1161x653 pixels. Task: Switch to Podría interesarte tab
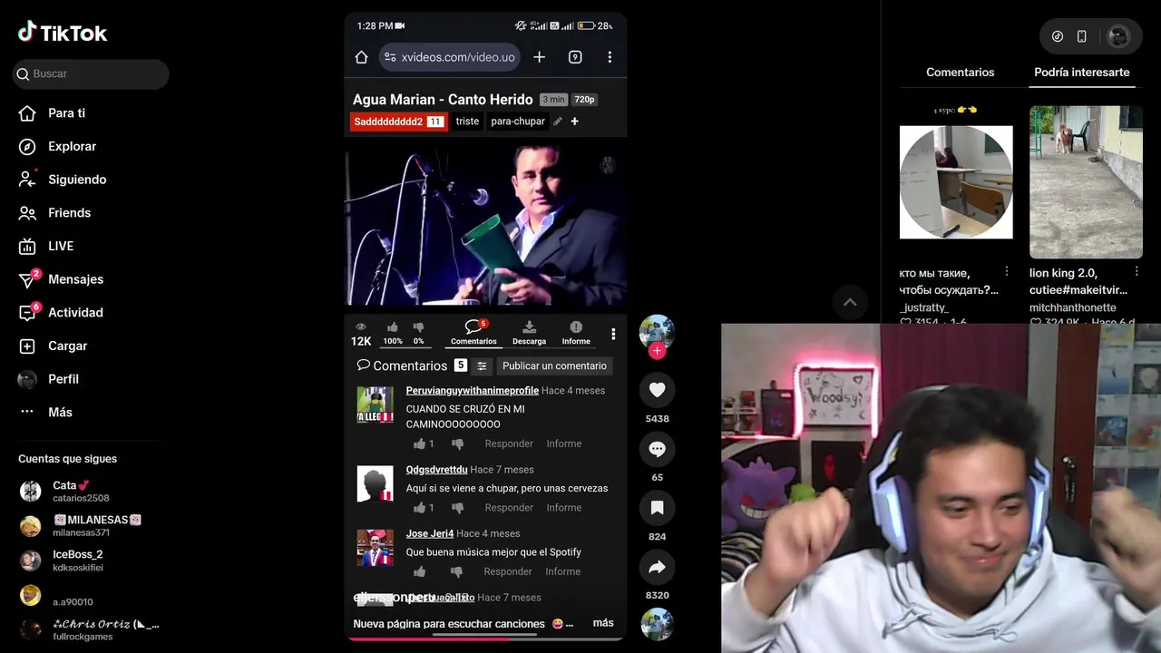tap(1082, 73)
